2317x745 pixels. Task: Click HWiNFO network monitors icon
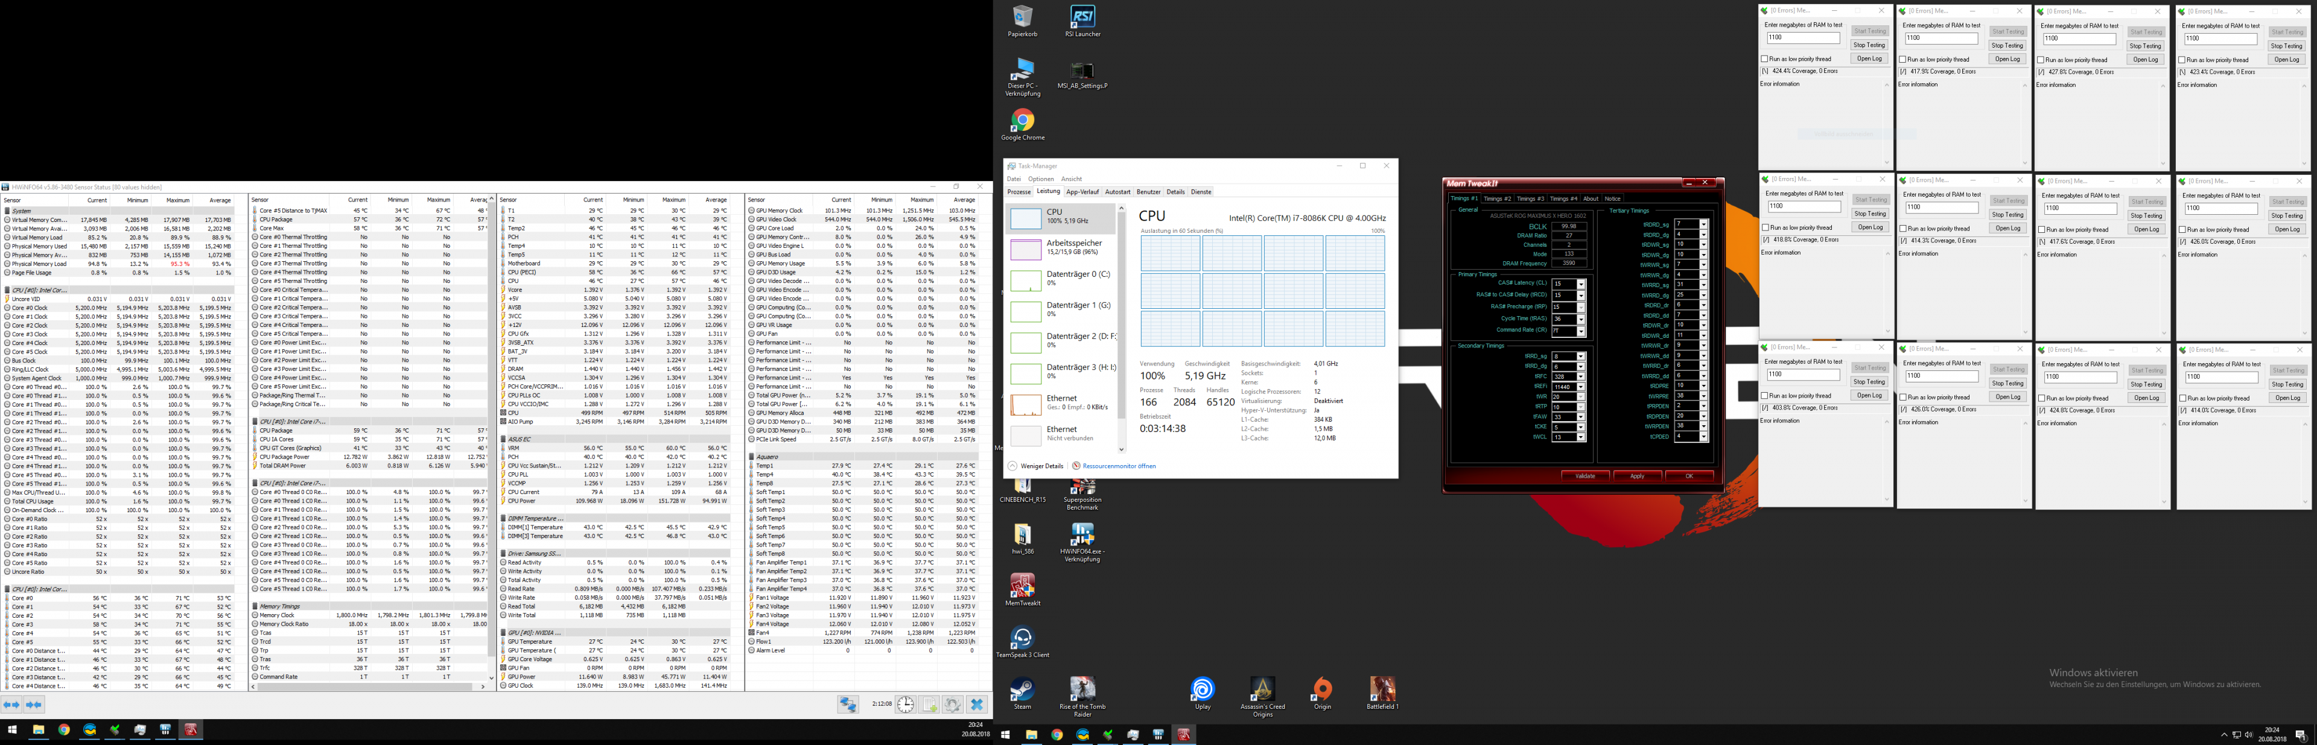[847, 705]
